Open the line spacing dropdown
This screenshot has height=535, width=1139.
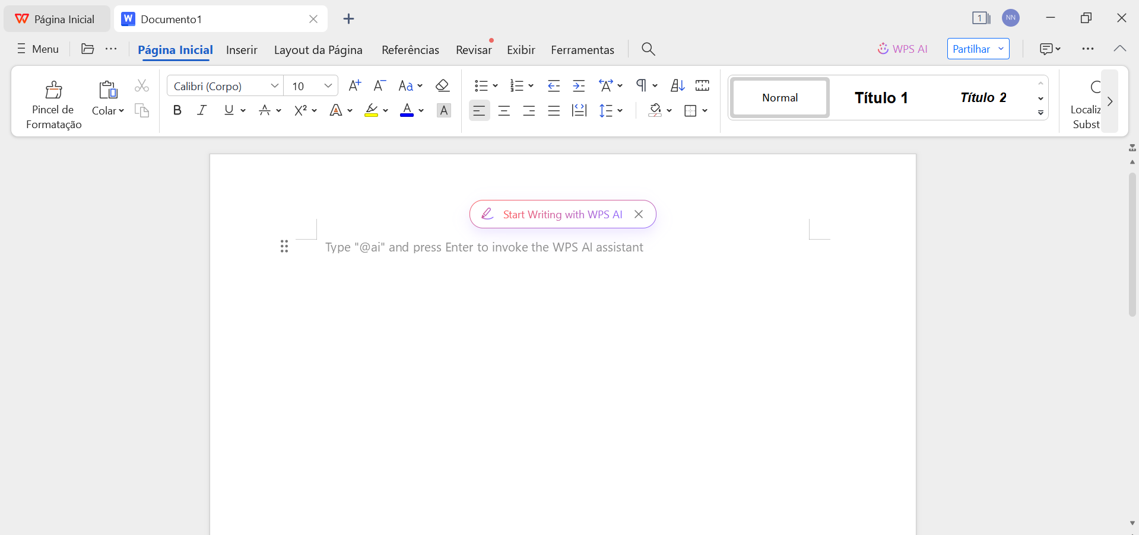tap(620, 110)
